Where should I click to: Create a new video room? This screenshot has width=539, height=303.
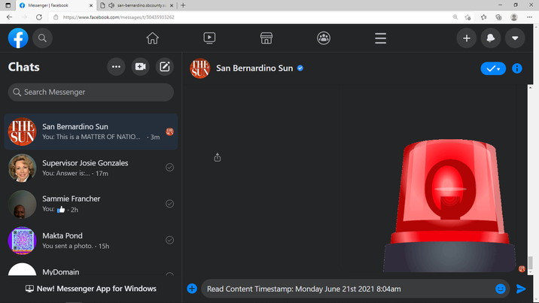tap(140, 67)
